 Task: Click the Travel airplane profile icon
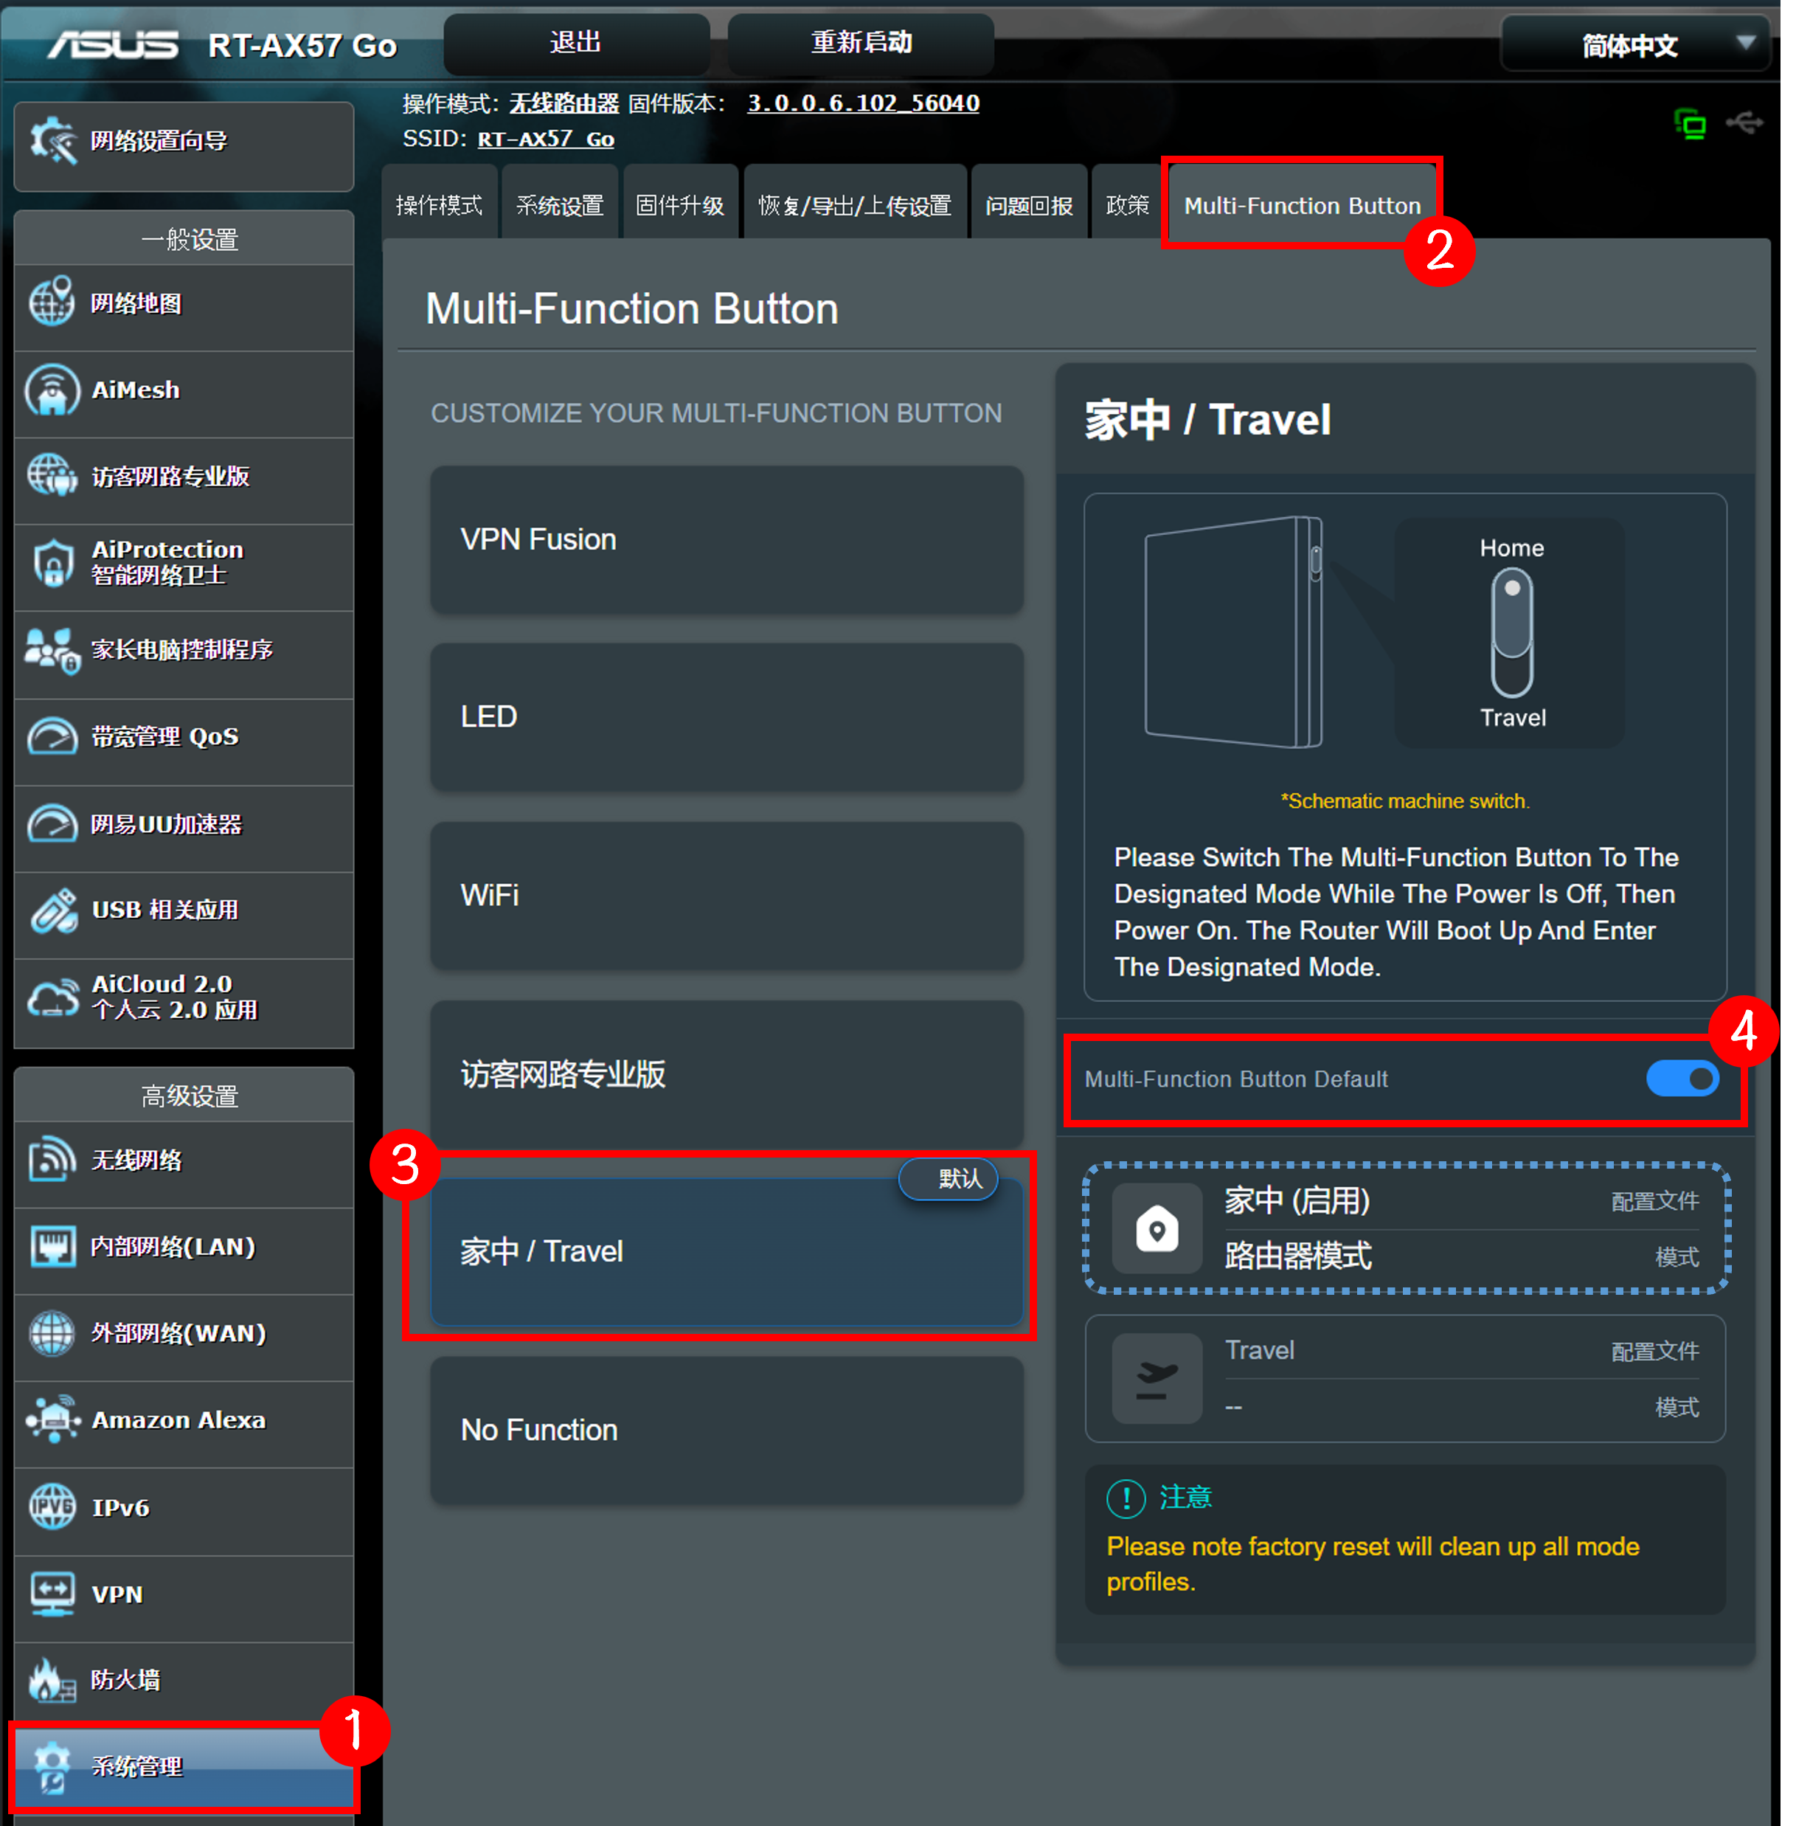coord(1157,1379)
